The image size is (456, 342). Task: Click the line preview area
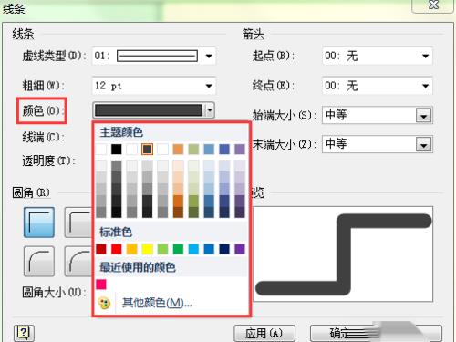(x=343, y=254)
